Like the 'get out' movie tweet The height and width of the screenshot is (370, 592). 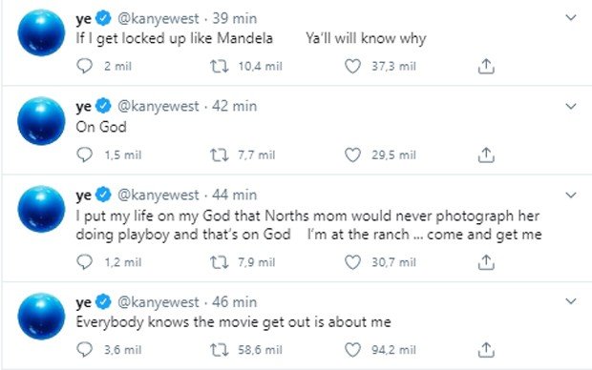pyautogui.click(x=352, y=350)
